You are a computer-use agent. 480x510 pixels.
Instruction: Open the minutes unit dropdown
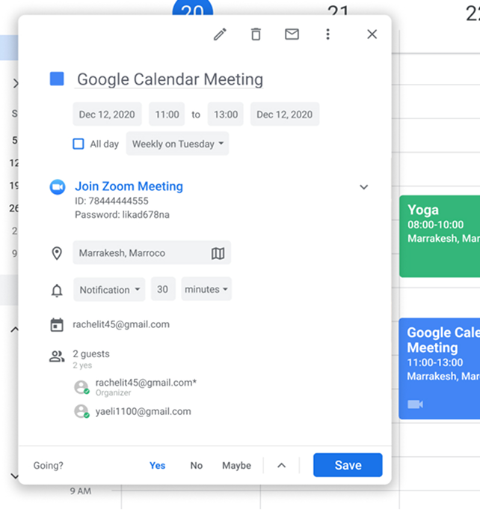206,289
